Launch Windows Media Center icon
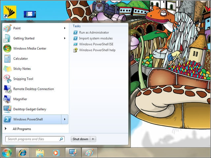 pos(7,48)
